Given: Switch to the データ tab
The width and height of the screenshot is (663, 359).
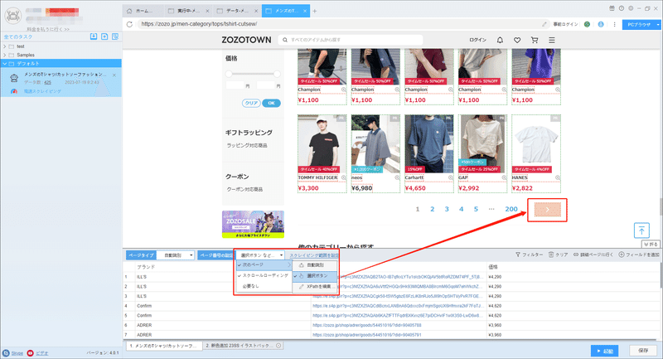Looking at the screenshot, I should tap(237, 11).
